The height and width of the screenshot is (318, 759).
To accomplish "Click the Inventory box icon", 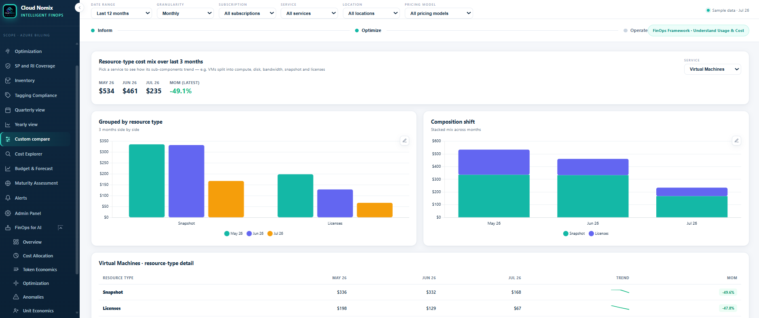I will (x=8, y=80).
